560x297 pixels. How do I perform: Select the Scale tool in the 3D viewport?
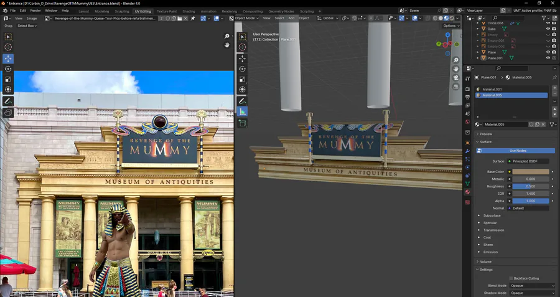pyautogui.click(x=243, y=79)
